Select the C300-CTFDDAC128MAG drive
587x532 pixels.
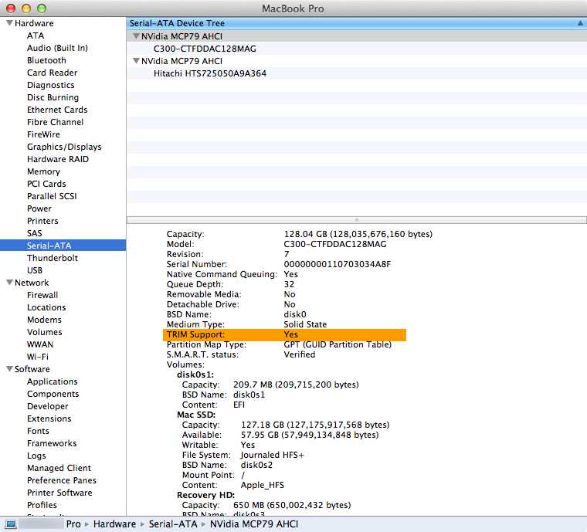coord(205,49)
